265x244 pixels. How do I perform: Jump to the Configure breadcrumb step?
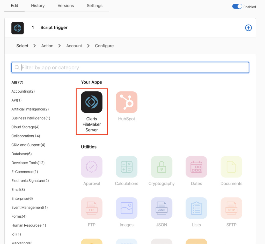pyautogui.click(x=104, y=46)
